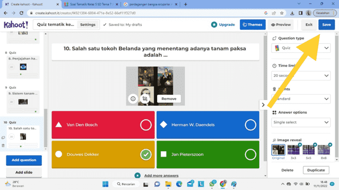The image size is (339, 190).
Task: Click the Upgrade star icon
Action: [214, 25]
